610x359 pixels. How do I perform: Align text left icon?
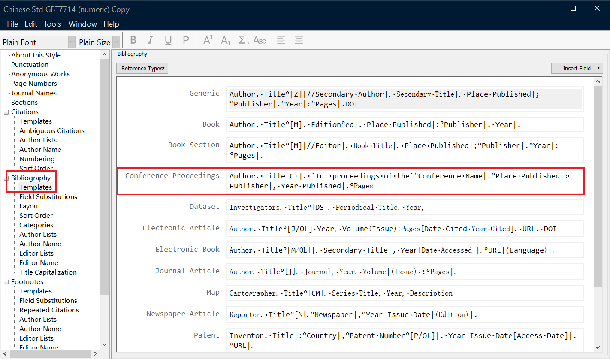pyautogui.click(x=281, y=40)
